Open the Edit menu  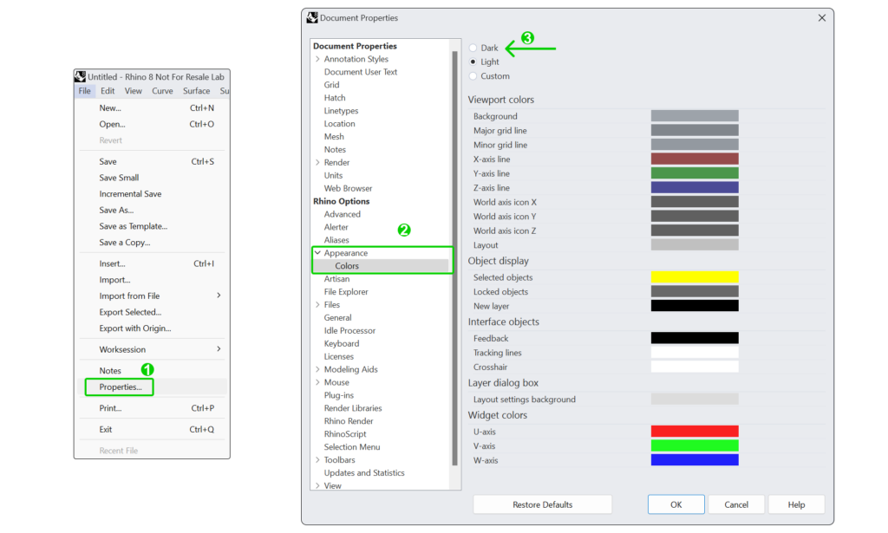pos(108,90)
